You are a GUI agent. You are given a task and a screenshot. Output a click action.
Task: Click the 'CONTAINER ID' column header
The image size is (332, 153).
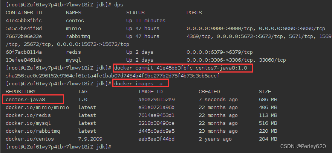24,13
